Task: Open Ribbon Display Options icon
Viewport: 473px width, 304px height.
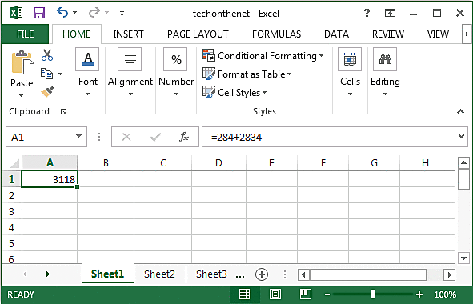Action: 390,13
